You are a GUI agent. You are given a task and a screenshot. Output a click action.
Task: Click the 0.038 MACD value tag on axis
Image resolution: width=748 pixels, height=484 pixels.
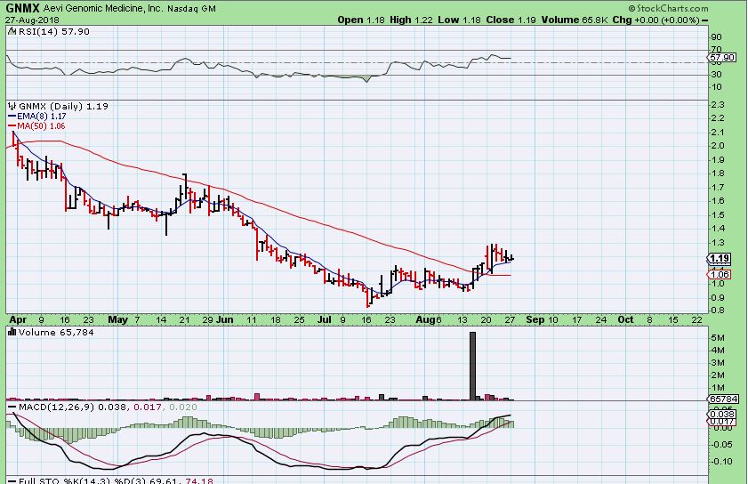click(x=720, y=415)
